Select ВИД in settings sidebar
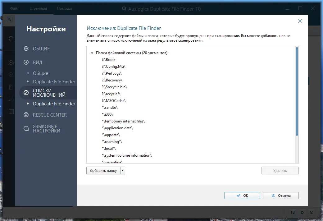The width and height of the screenshot is (323, 221). pos(38,62)
